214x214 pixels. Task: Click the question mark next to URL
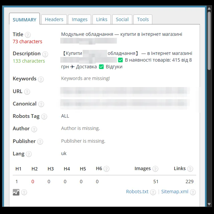coord(27,92)
